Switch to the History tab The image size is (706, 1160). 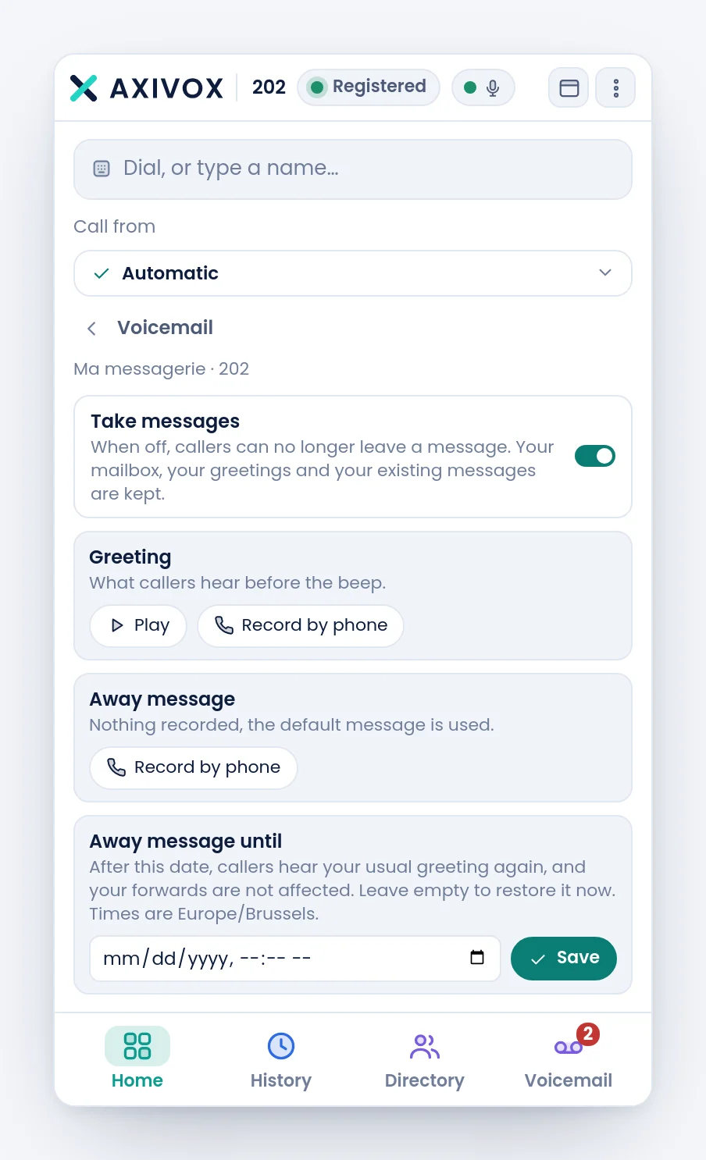coord(281,1059)
